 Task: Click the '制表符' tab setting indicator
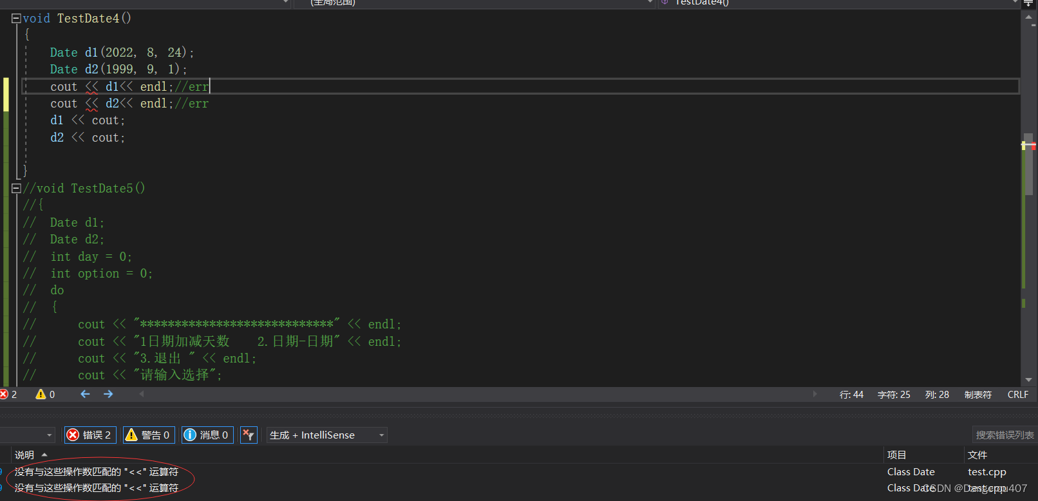(x=977, y=395)
